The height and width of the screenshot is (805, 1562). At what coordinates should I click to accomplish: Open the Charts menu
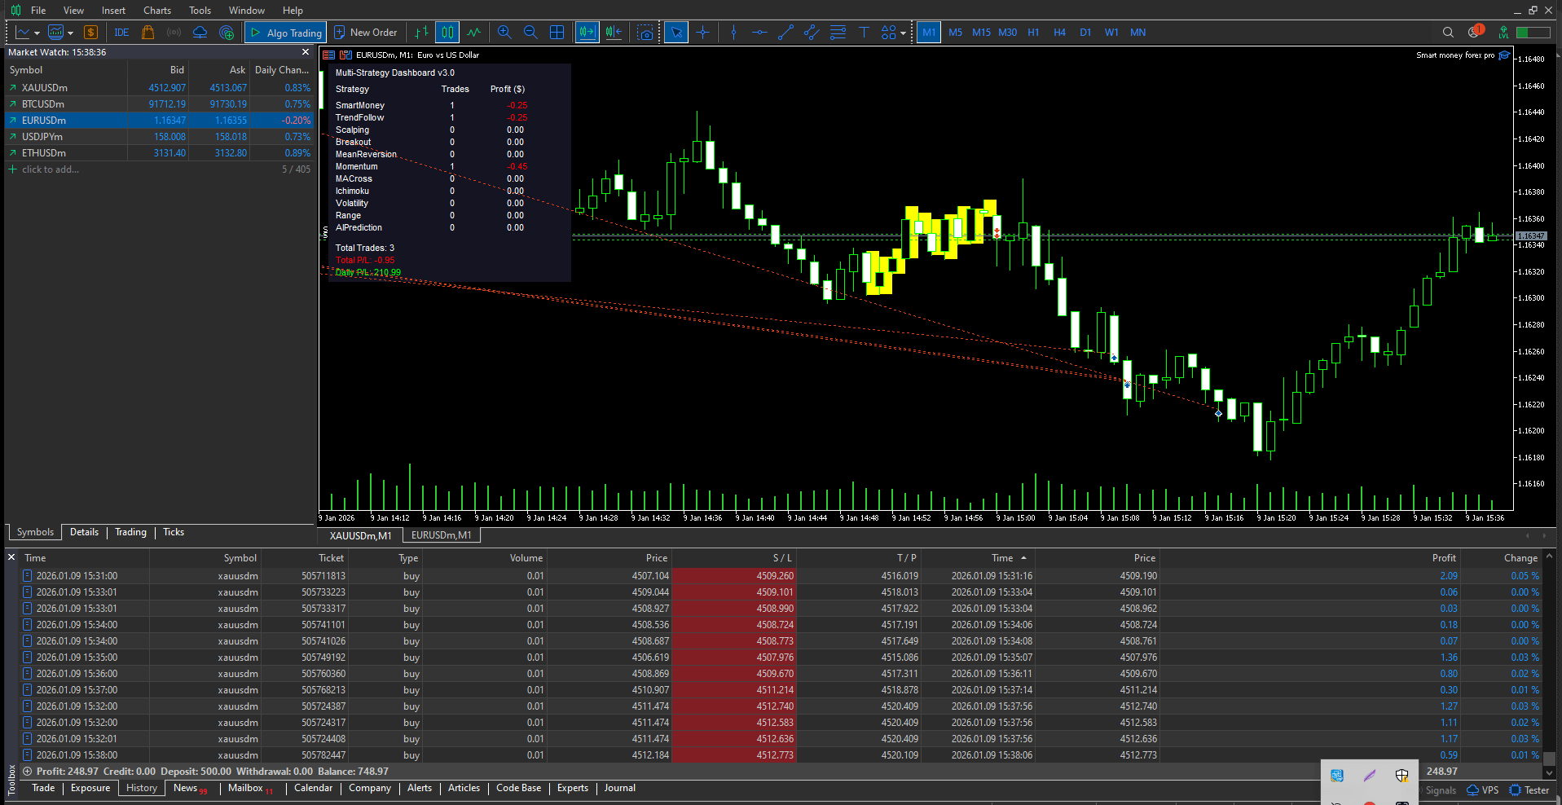(156, 11)
